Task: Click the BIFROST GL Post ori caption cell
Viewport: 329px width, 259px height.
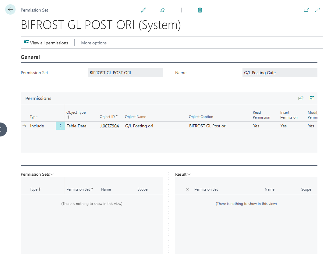Action: click(208, 126)
